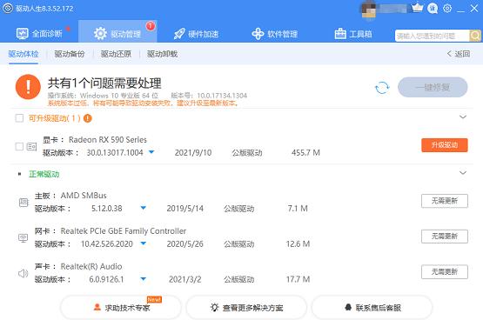Viewport: 483px width, 320px height.
Task: Click the 2019/5/14 driver date
Action: [185, 209]
